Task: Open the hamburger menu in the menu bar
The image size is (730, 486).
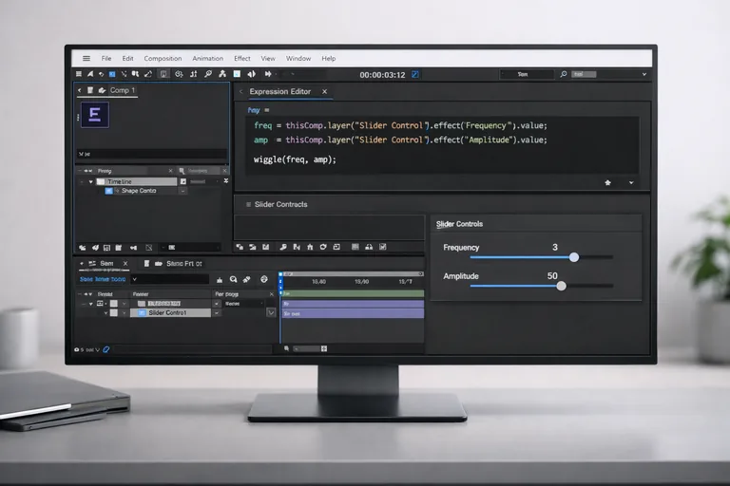Action: pos(86,58)
